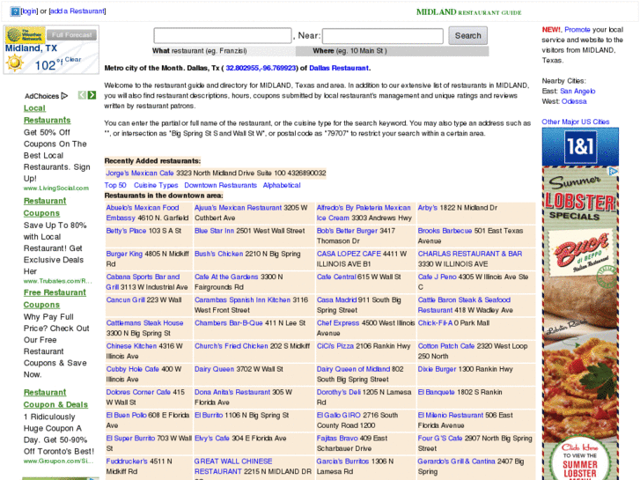Click the Search button
The height and width of the screenshot is (480, 640).
(x=467, y=35)
